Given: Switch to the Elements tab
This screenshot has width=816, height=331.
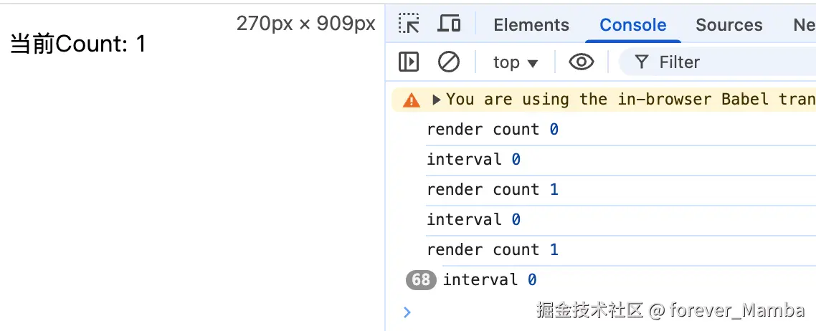Looking at the screenshot, I should coord(531,24).
